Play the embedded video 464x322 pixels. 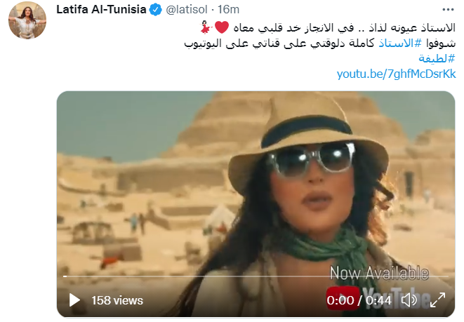[74, 300]
